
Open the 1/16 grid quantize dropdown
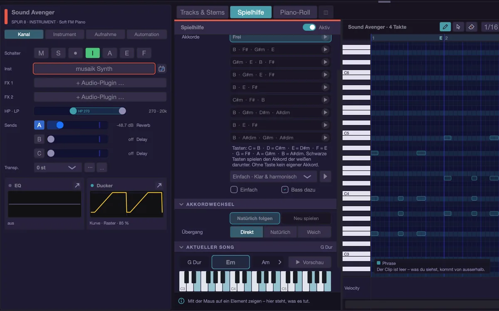tap(491, 27)
